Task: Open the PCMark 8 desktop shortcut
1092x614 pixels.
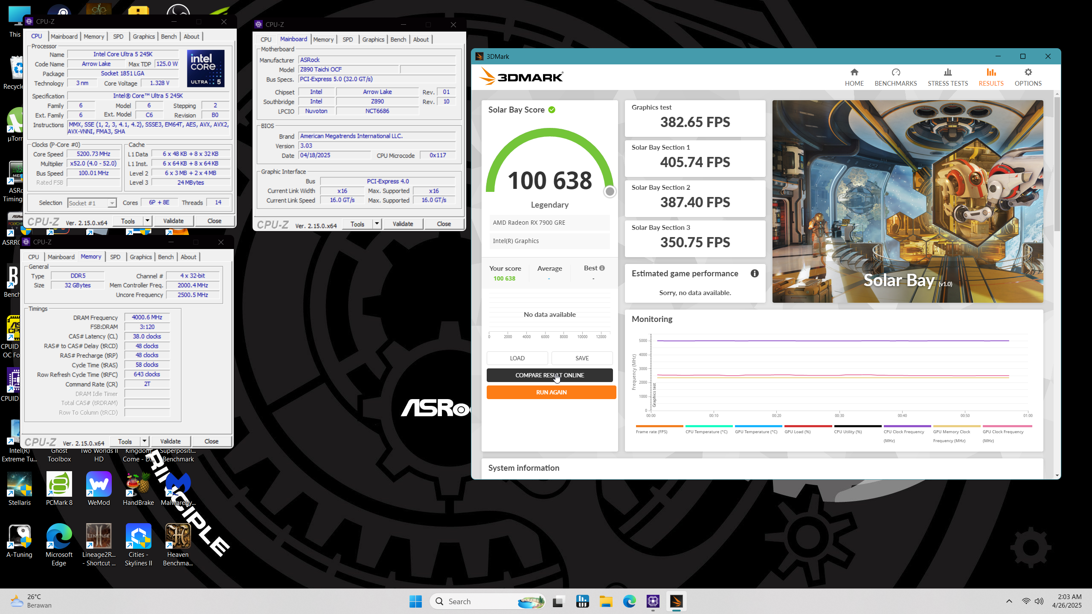Action: click(59, 489)
